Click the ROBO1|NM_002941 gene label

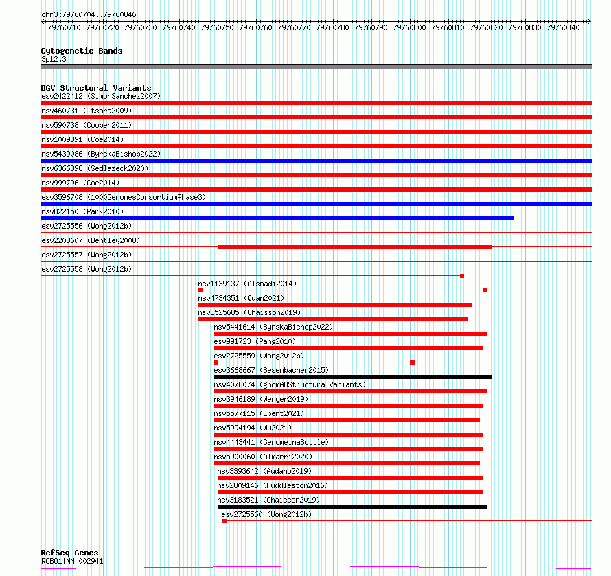(x=72, y=561)
